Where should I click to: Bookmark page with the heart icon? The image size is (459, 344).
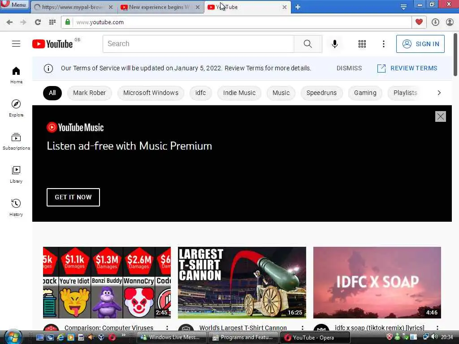click(419, 22)
